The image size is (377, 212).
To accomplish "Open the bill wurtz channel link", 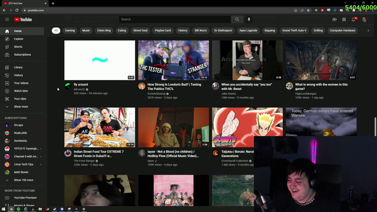I will coord(80,89).
